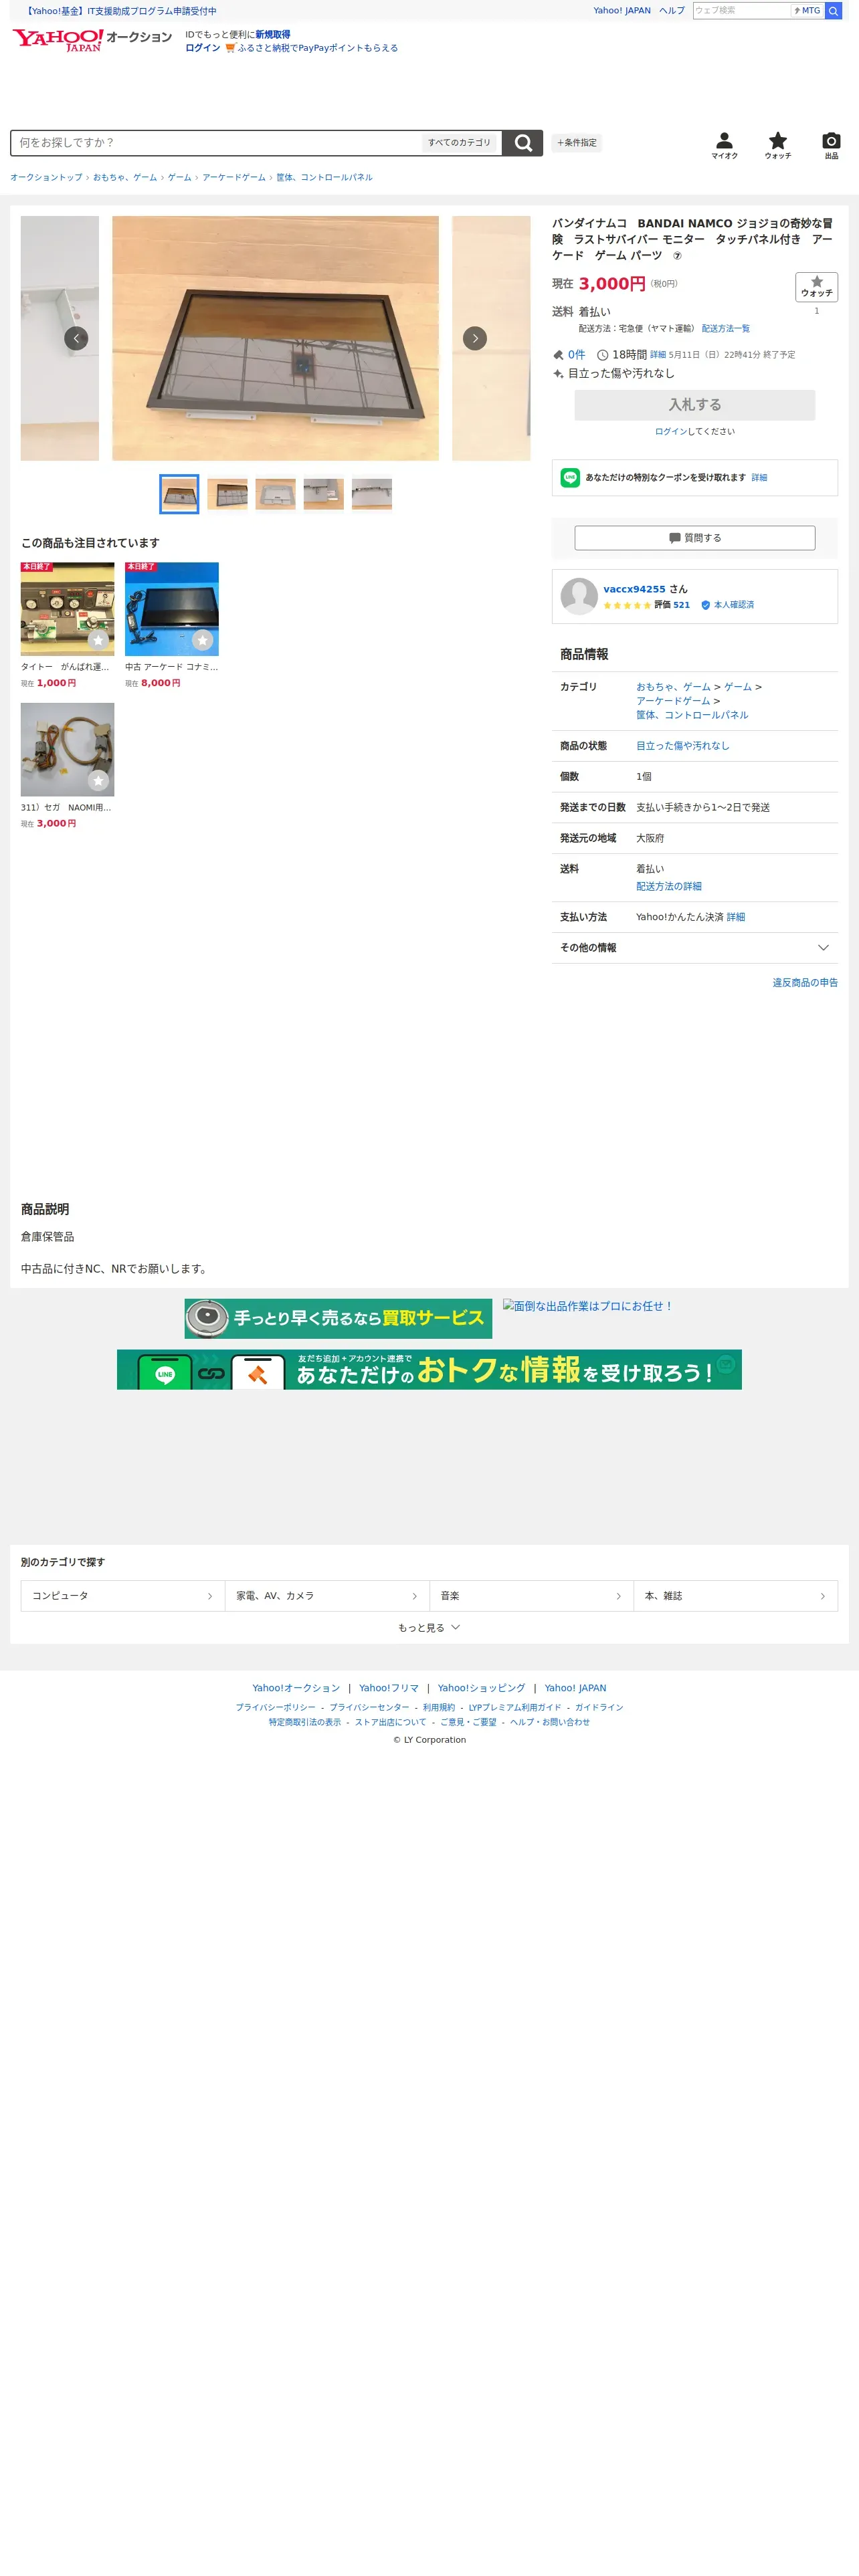Viewport: 859px width, 2576px height.
Task: Click the Yahoo!フリマ footer link
Action: 389,1689
